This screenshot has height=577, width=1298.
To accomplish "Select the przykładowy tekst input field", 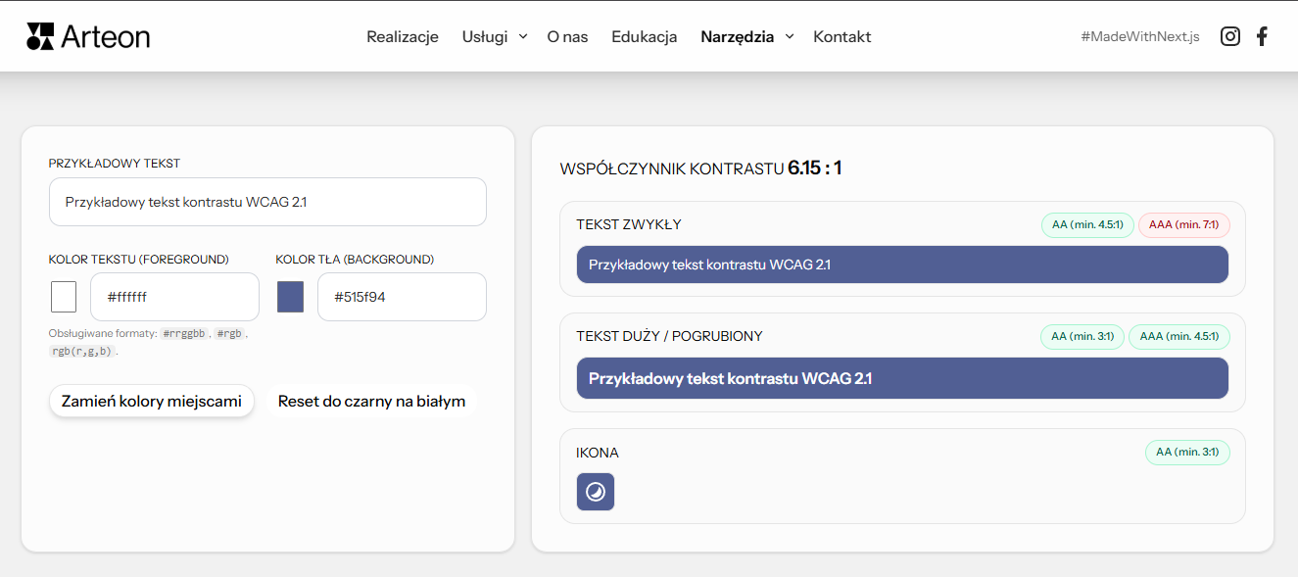I will pyautogui.click(x=267, y=202).
